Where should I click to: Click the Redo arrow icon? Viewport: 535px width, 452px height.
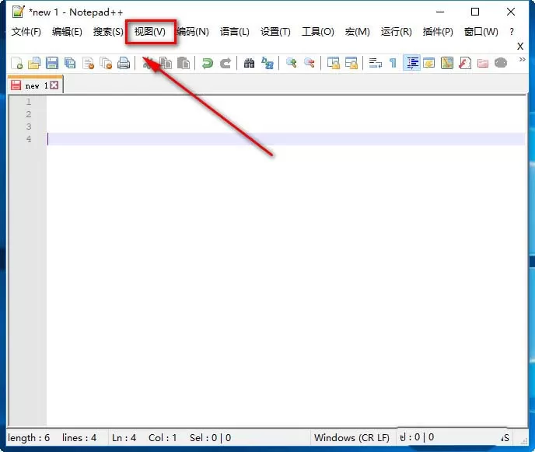point(226,64)
